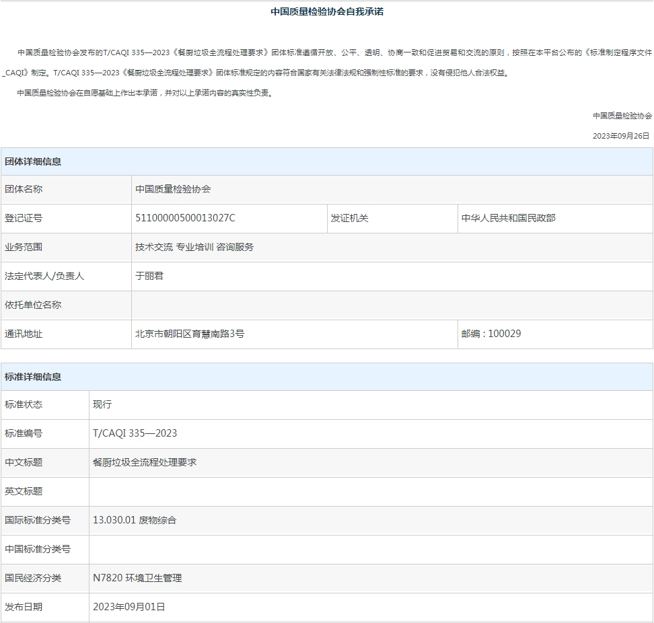Click the 中文标题 label
This screenshot has height=623, width=654.
[24, 462]
